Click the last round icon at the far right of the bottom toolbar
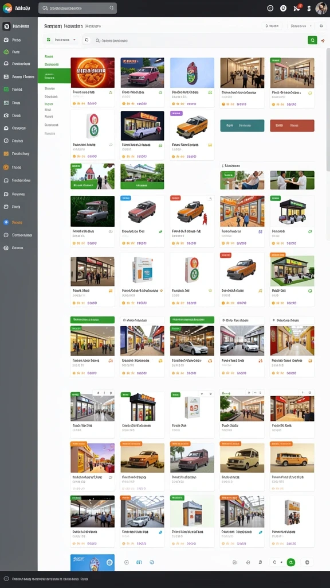The image size is (330, 588). [x=307, y=562]
